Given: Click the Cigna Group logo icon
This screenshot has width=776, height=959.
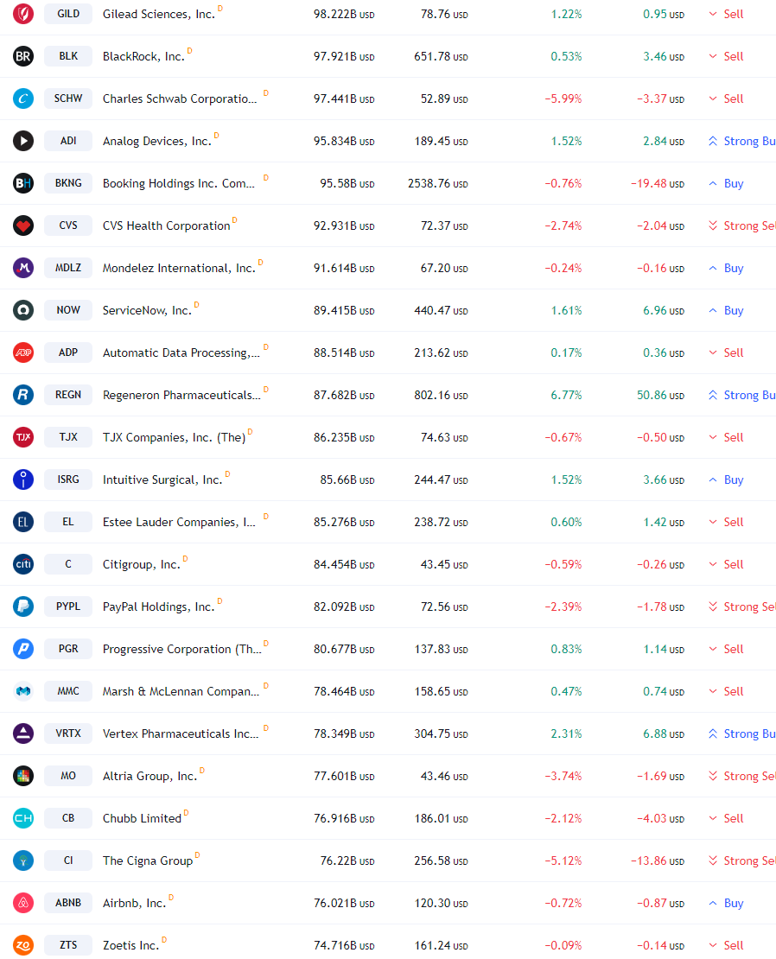Looking at the screenshot, I should point(23,861).
